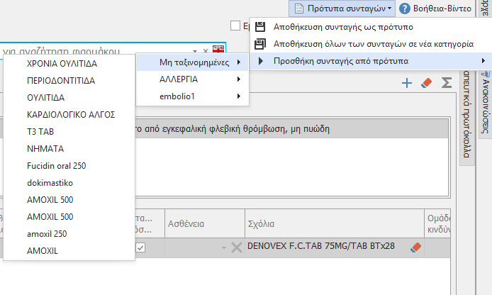Click the blue plus add icon

click(407, 84)
